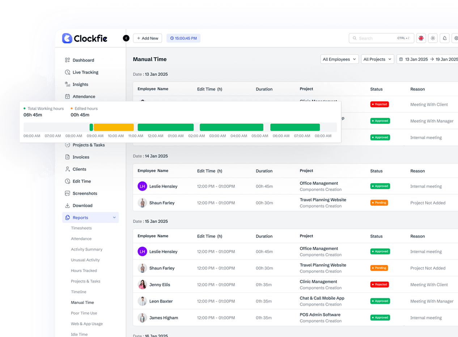Click Rejected badge for Jenny Ellis

click(x=379, y=284)
